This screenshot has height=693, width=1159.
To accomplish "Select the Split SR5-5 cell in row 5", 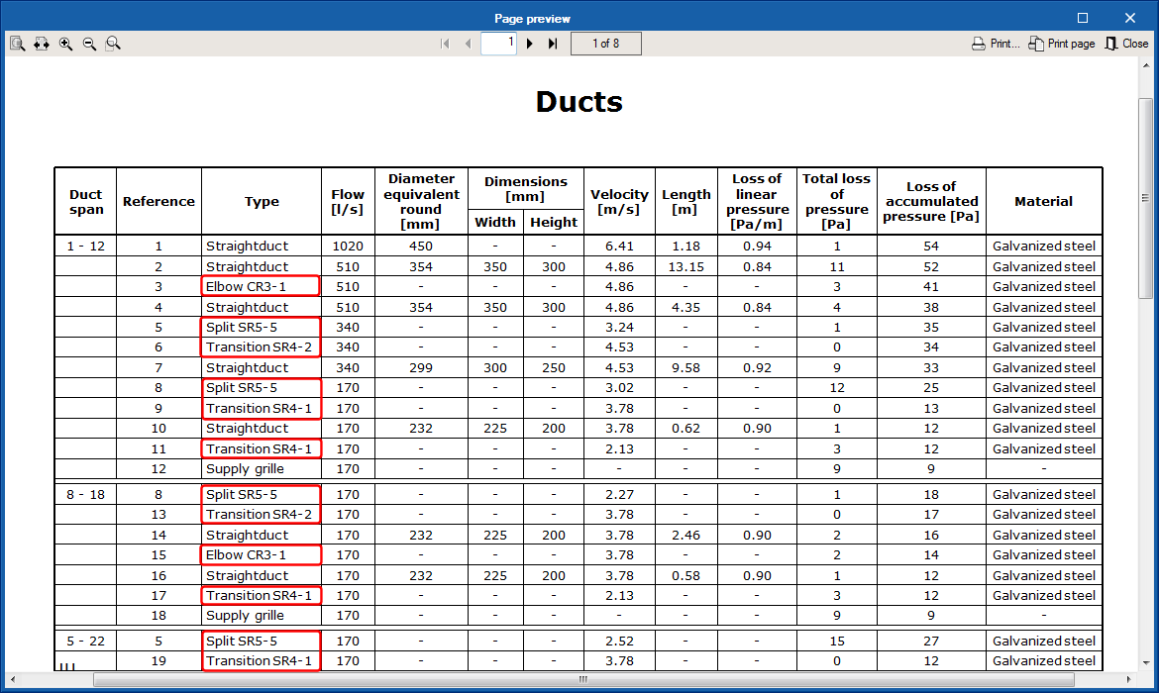I will pyautogui.click(x=260, y=327).
